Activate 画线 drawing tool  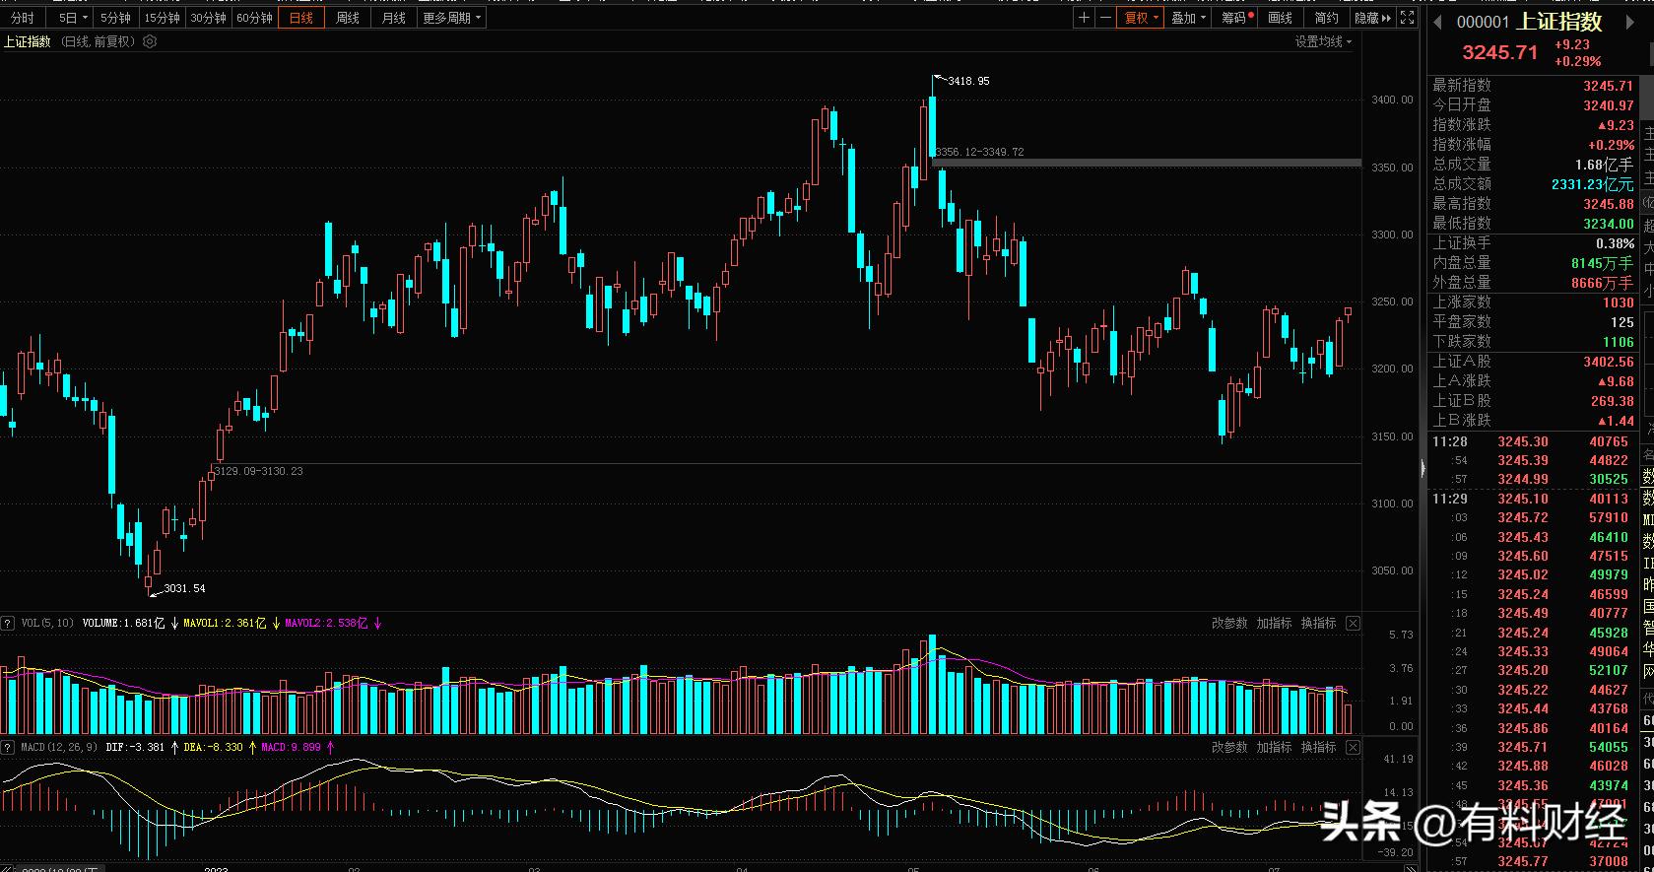(1280, 18)
